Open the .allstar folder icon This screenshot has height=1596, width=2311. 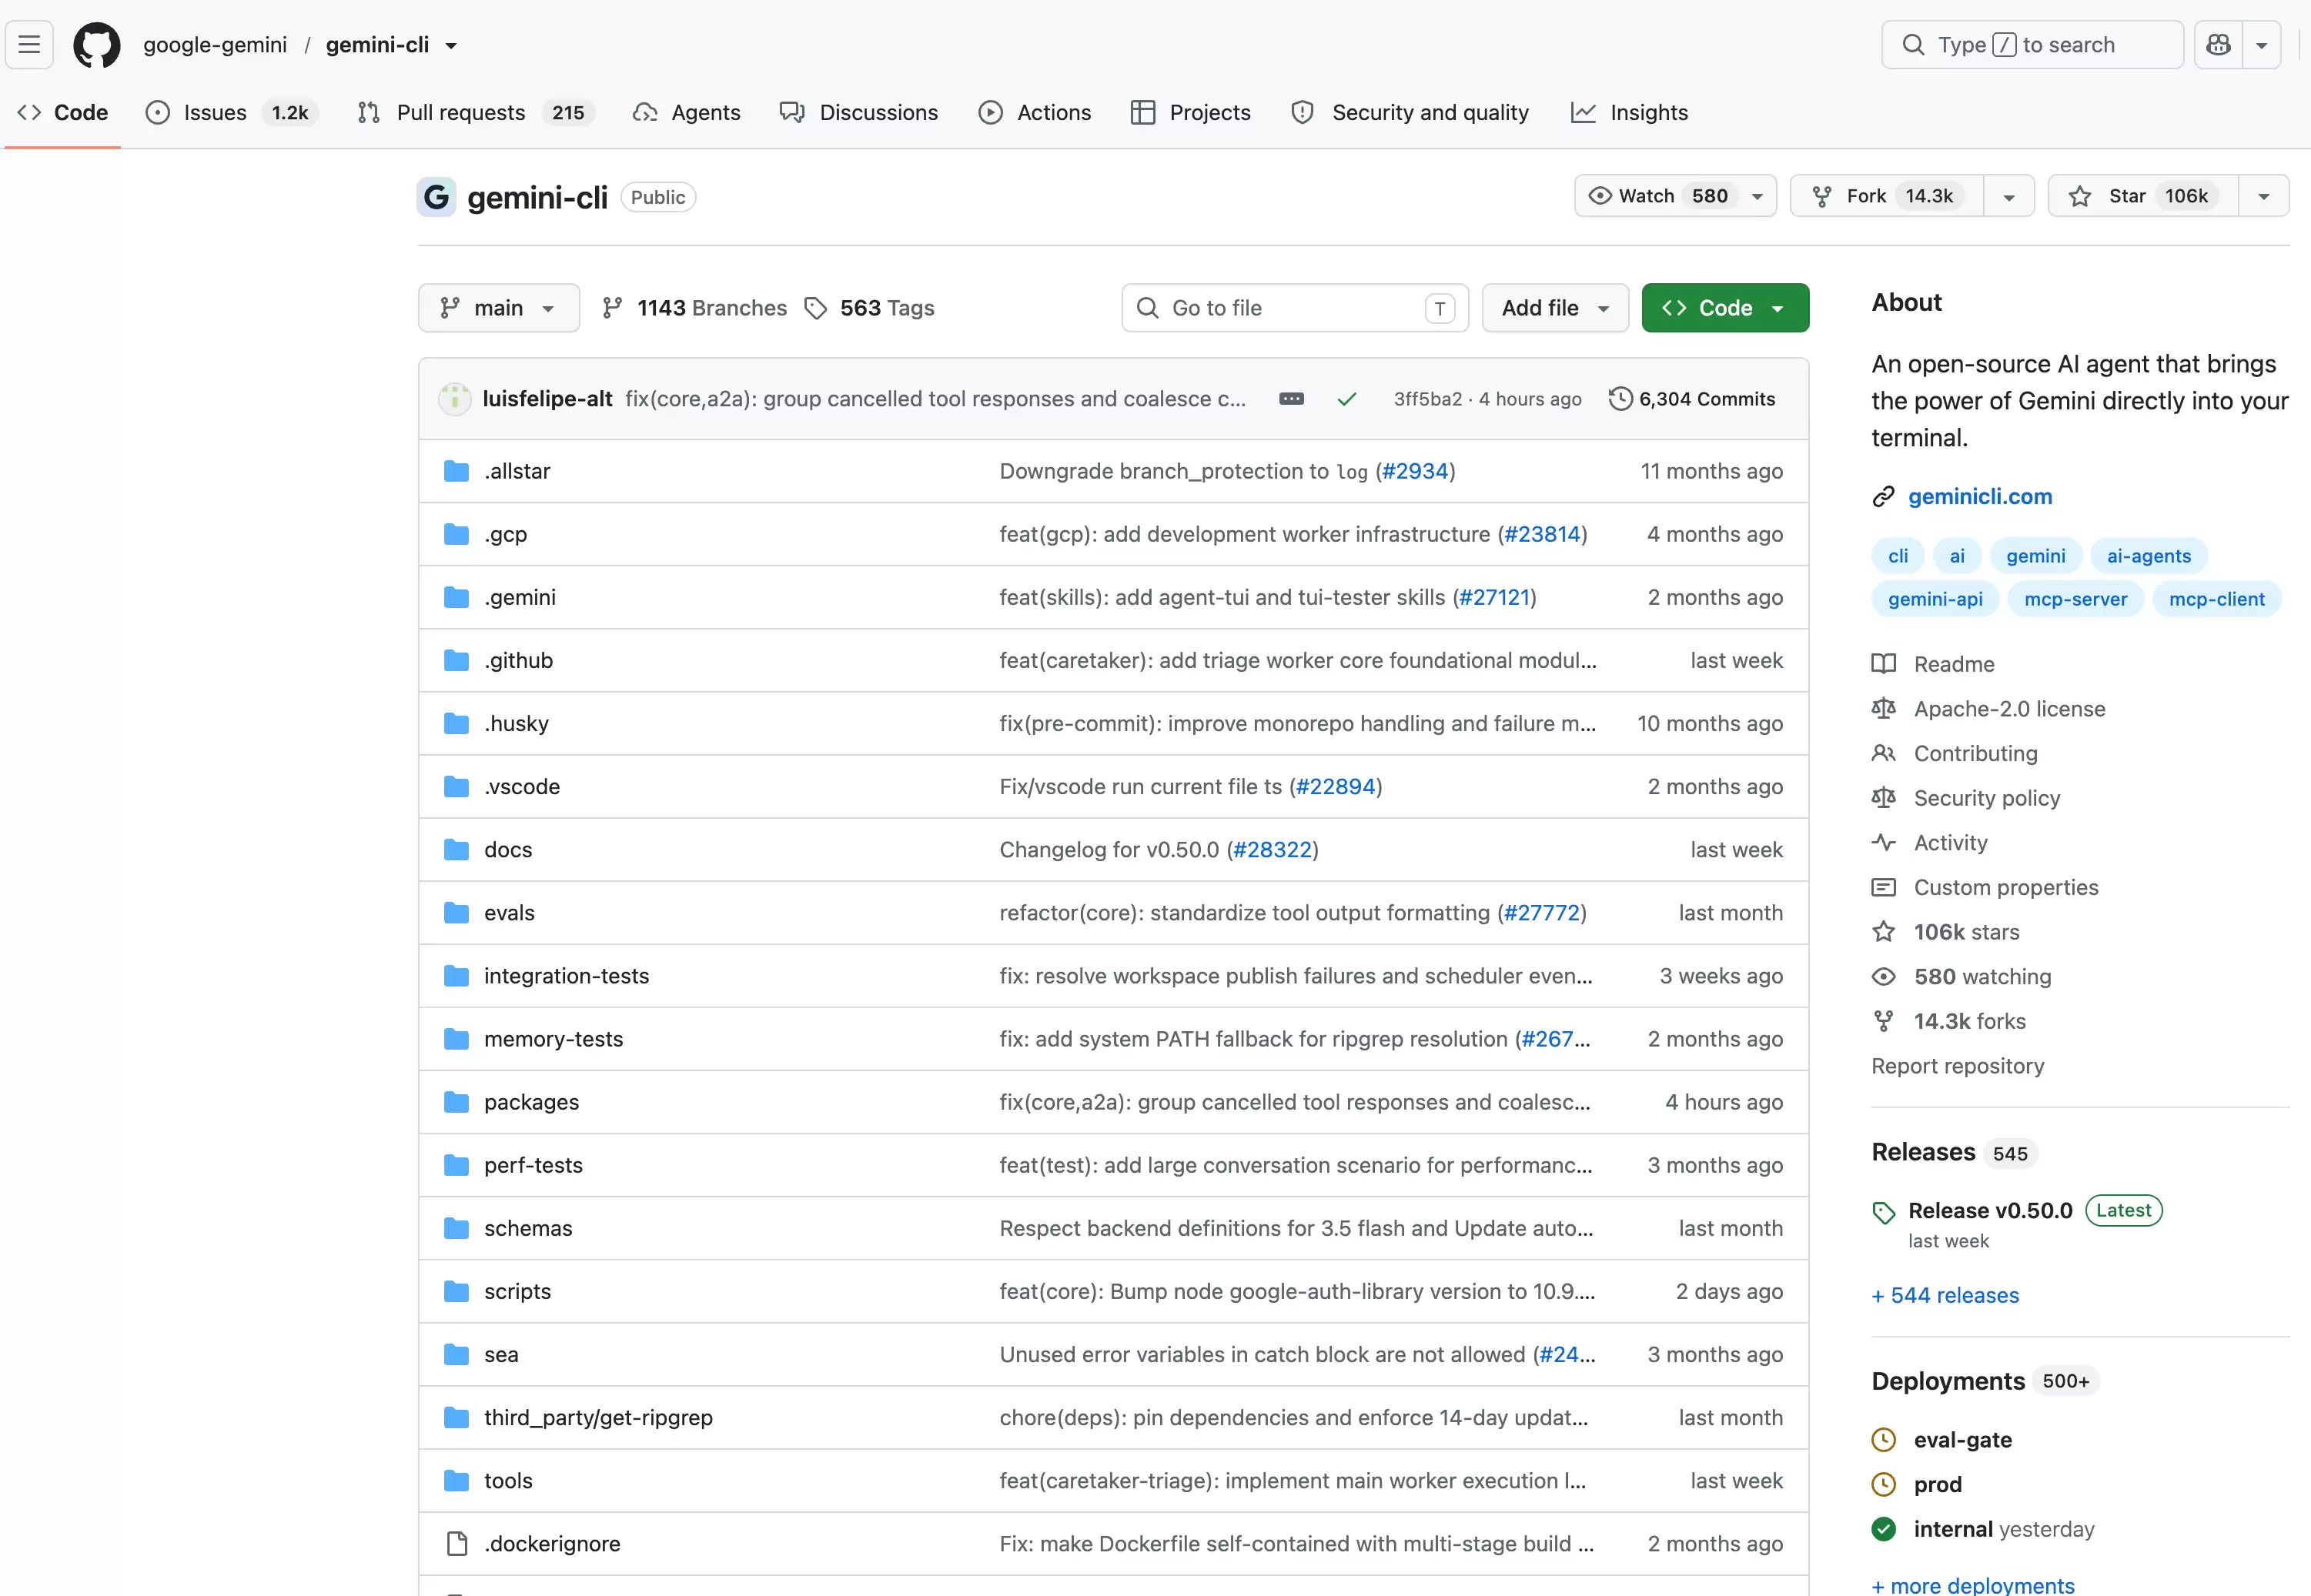(457, 471)
